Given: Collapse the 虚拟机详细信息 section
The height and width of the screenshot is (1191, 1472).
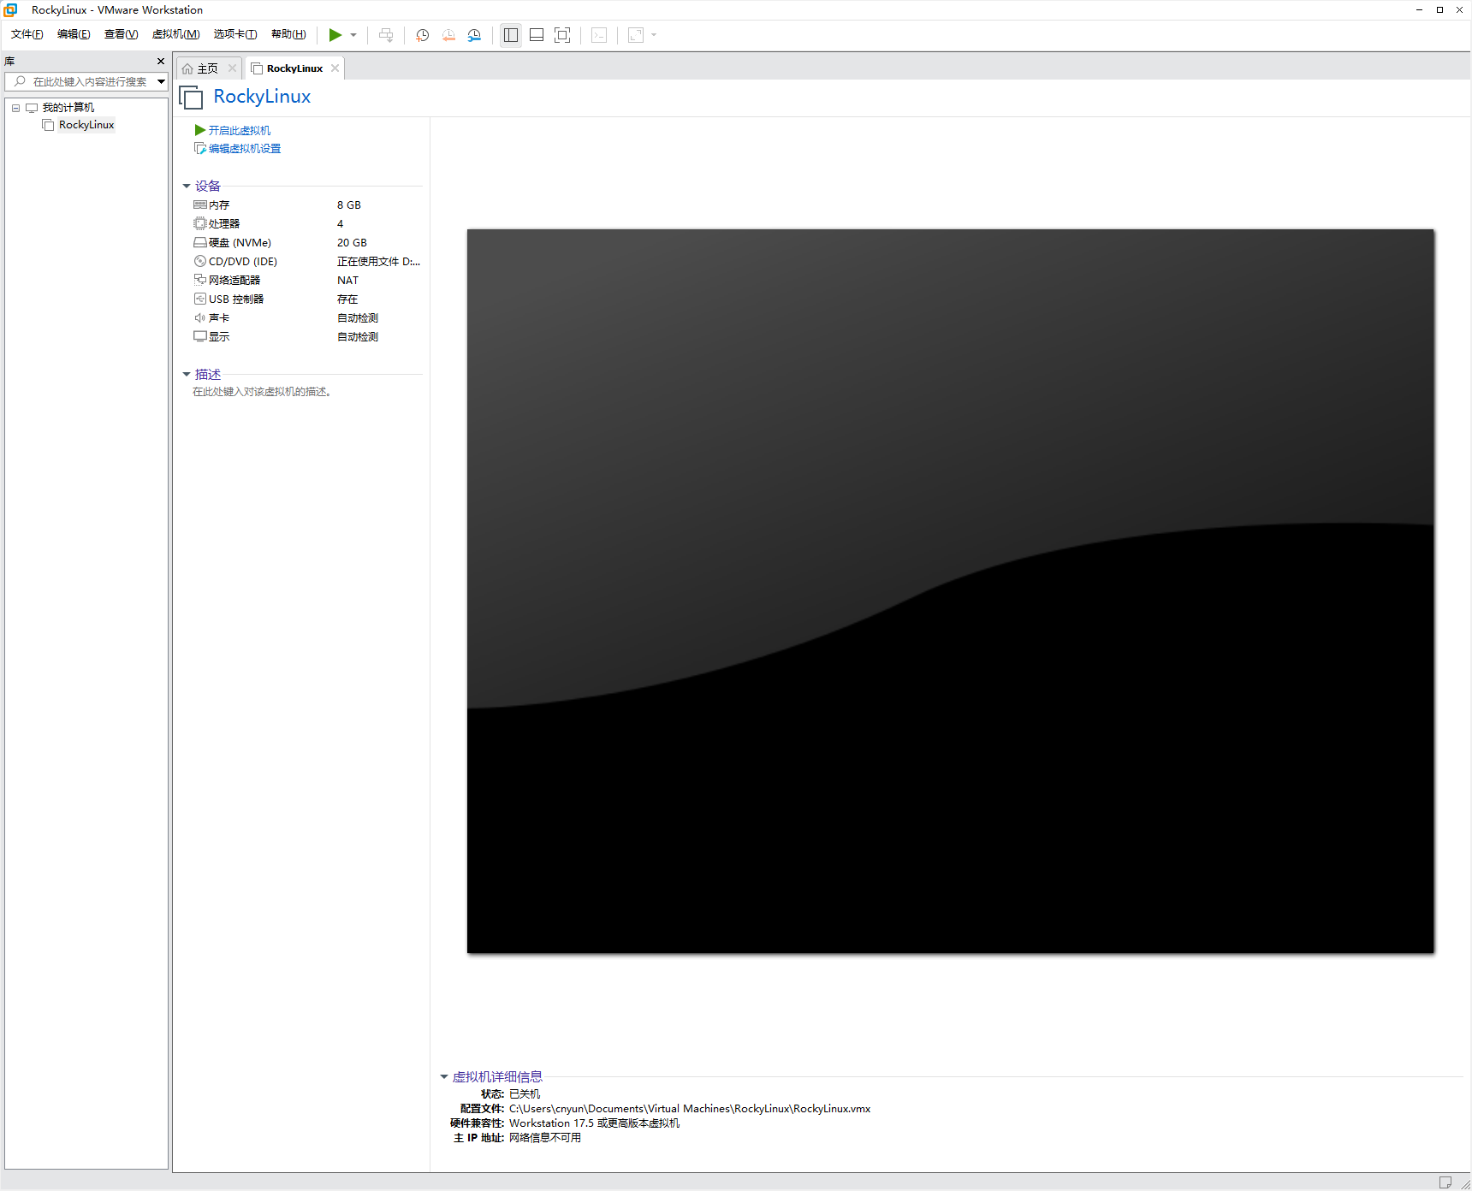Looking at the screenshot, I should coord(444,1077).
